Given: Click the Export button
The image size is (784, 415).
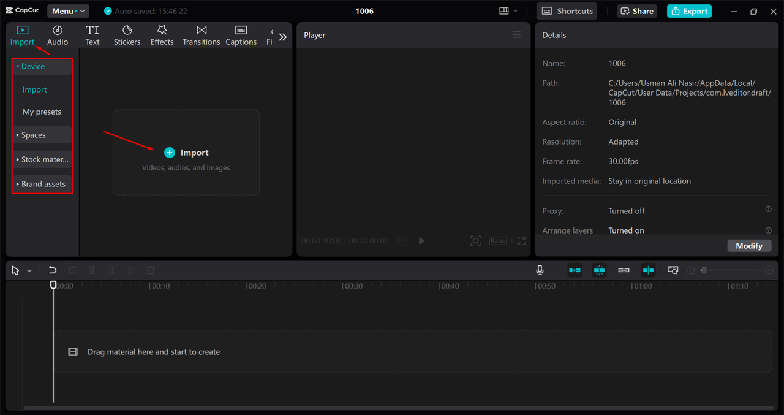Looking at the screenshot, I should tap(689, 11).
